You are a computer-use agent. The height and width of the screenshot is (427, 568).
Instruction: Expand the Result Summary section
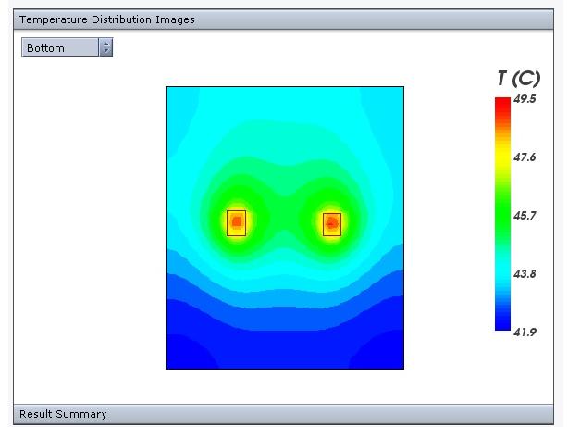pos(283,414)
